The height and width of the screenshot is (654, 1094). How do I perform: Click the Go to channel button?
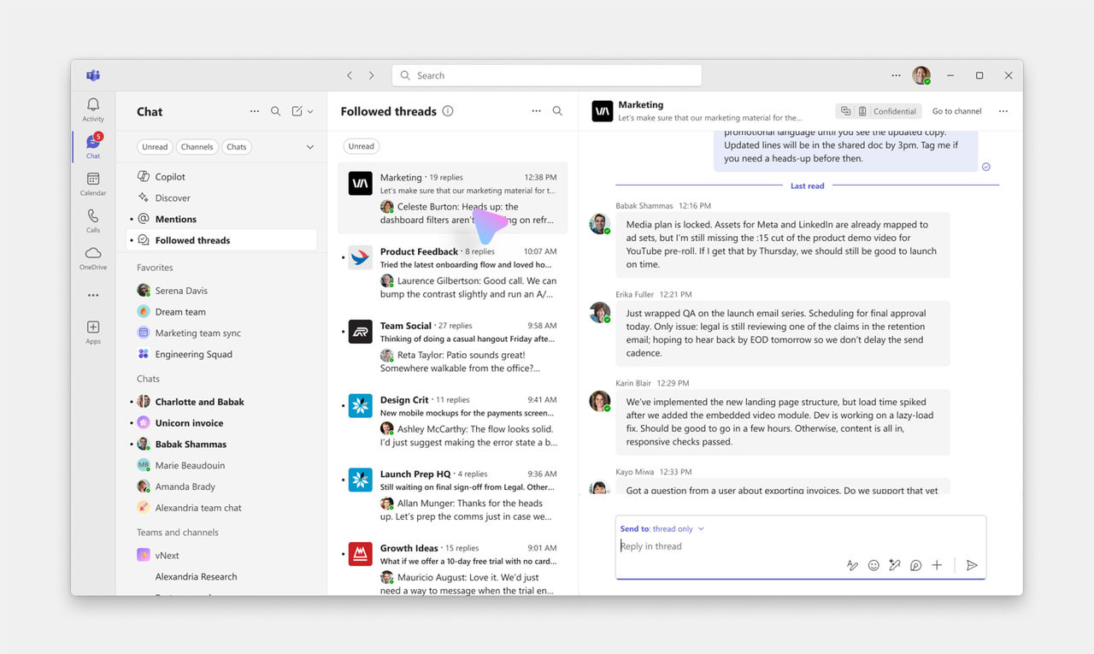[956, 111]
